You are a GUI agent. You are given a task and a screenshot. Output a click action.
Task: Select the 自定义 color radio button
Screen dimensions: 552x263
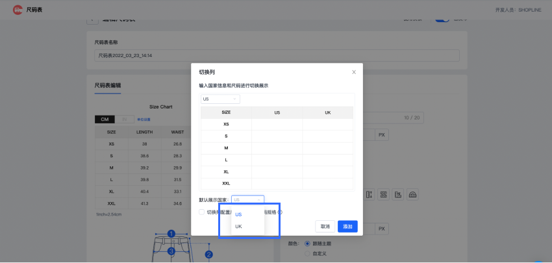coord(307,254)
